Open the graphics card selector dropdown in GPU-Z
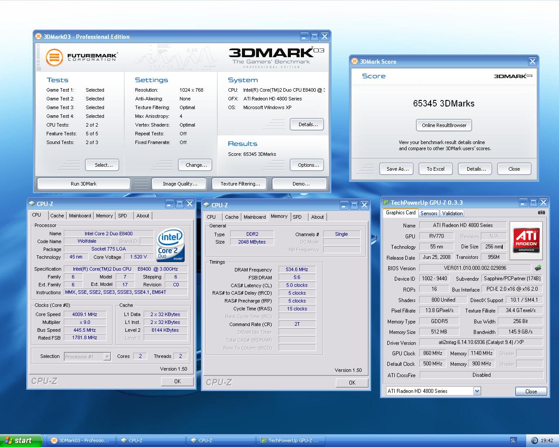 [477, 391]
